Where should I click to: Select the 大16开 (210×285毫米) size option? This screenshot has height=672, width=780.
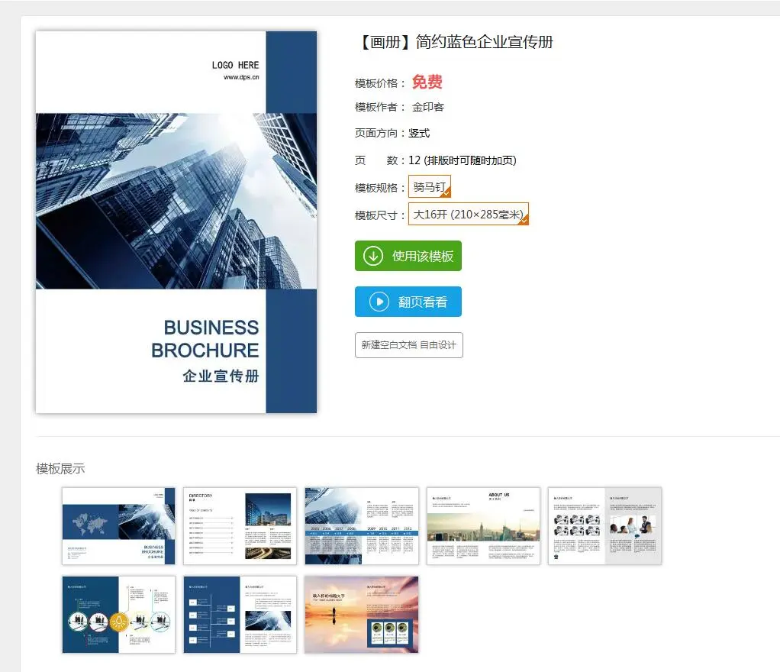click(x=468, y=214)
